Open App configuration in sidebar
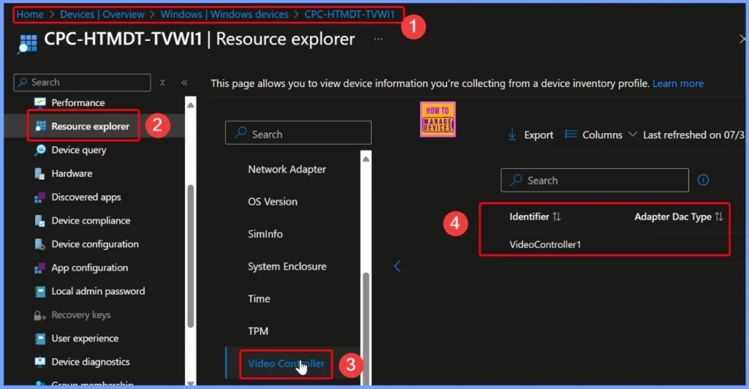 click(x=90, y=268)
